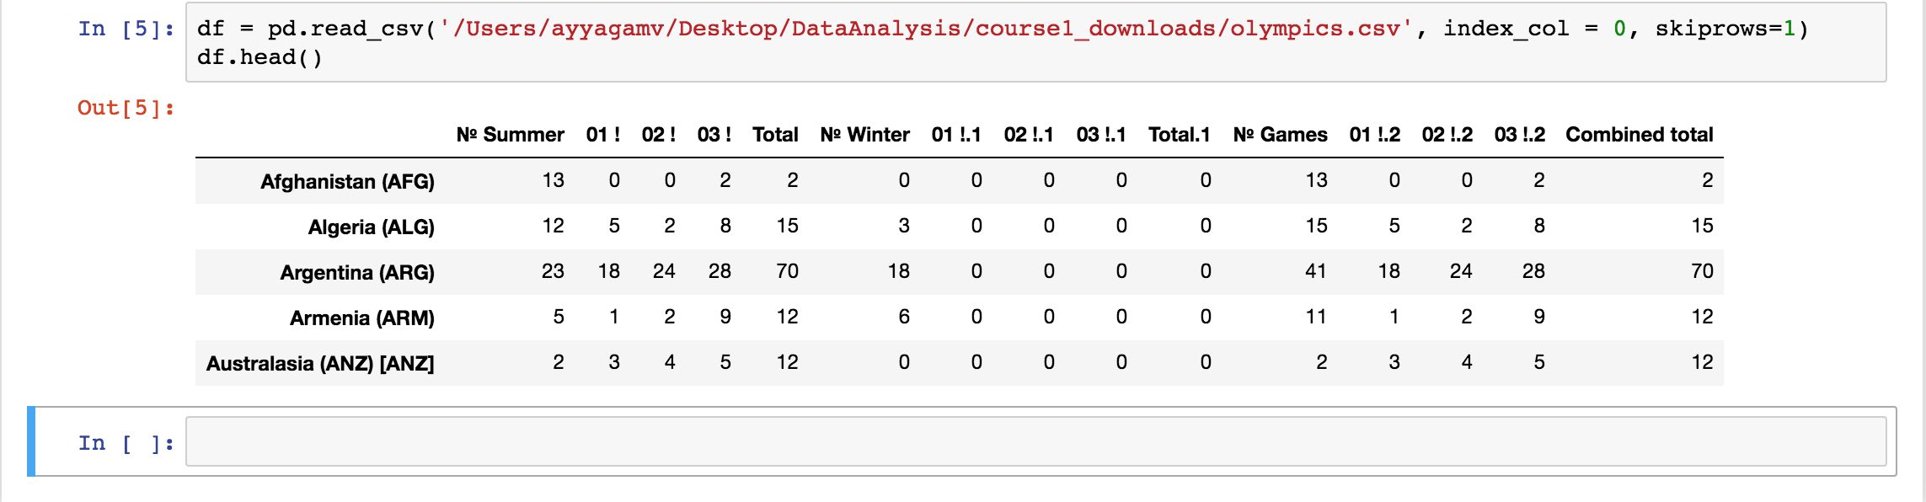Click the Combined total column header
The height and width of the screenshot is (502, 1926).
pos(1640,135)
